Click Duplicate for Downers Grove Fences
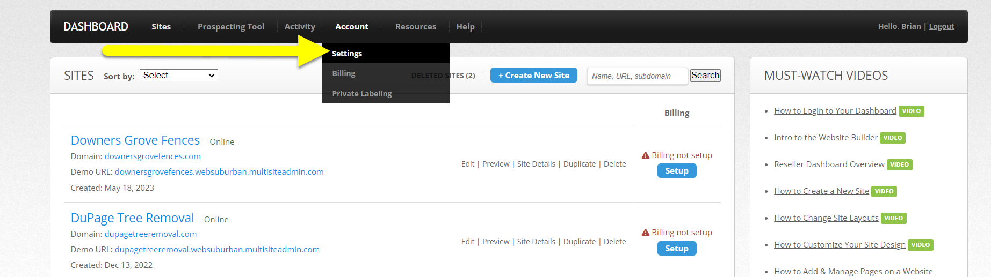The width and height of the screenshot is (991, 277). pyautogui.click(x=580, y=164)
